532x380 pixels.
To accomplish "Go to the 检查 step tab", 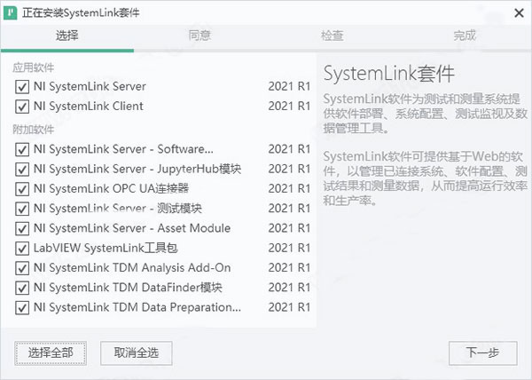I will [x=332, y=36].
